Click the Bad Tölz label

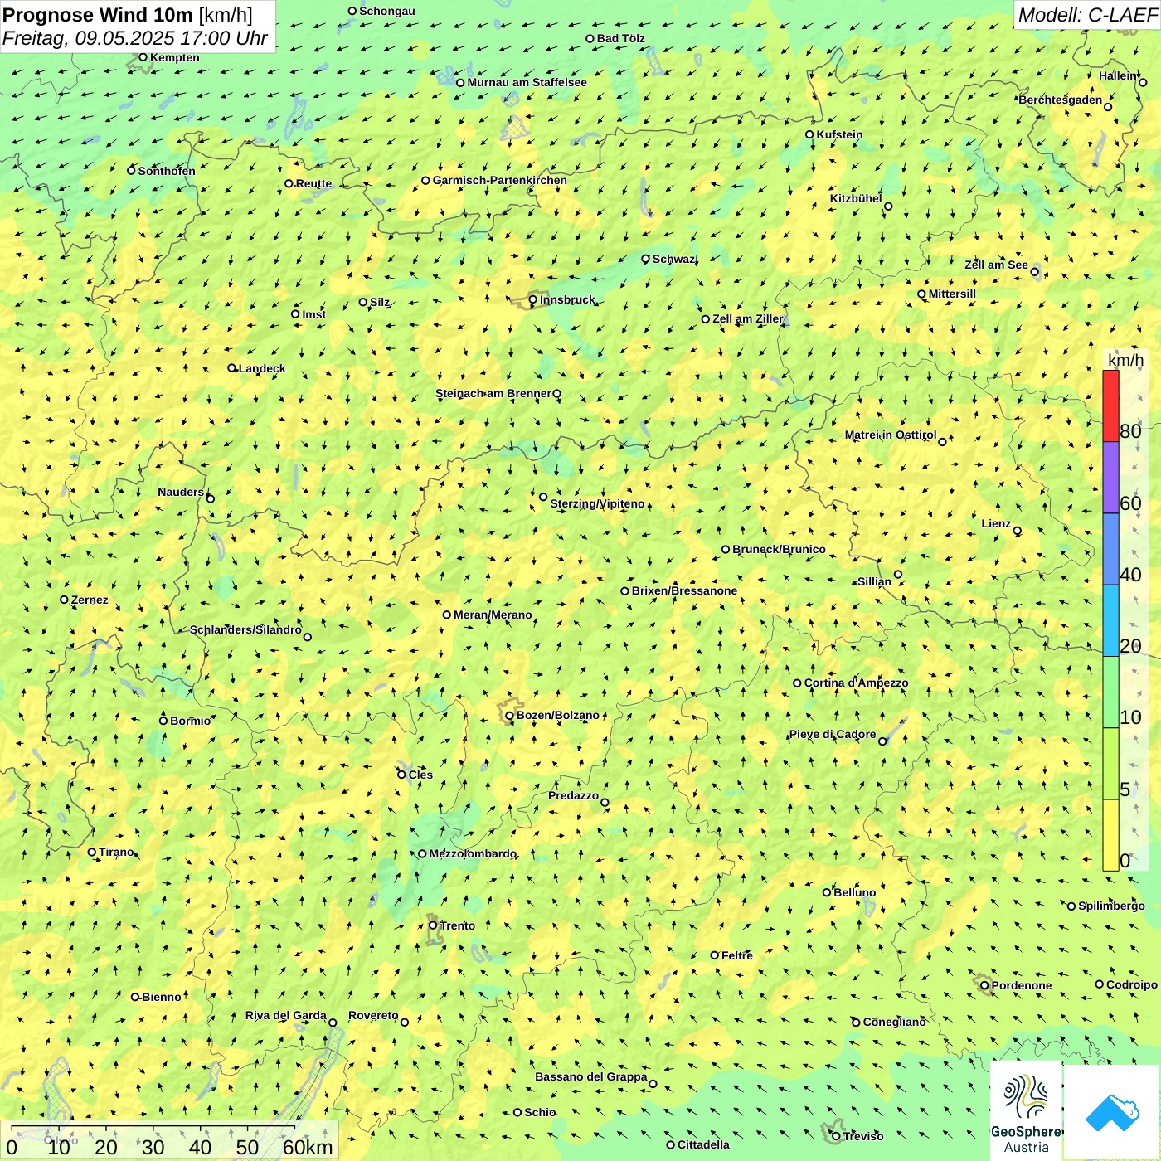coord(621,38)
